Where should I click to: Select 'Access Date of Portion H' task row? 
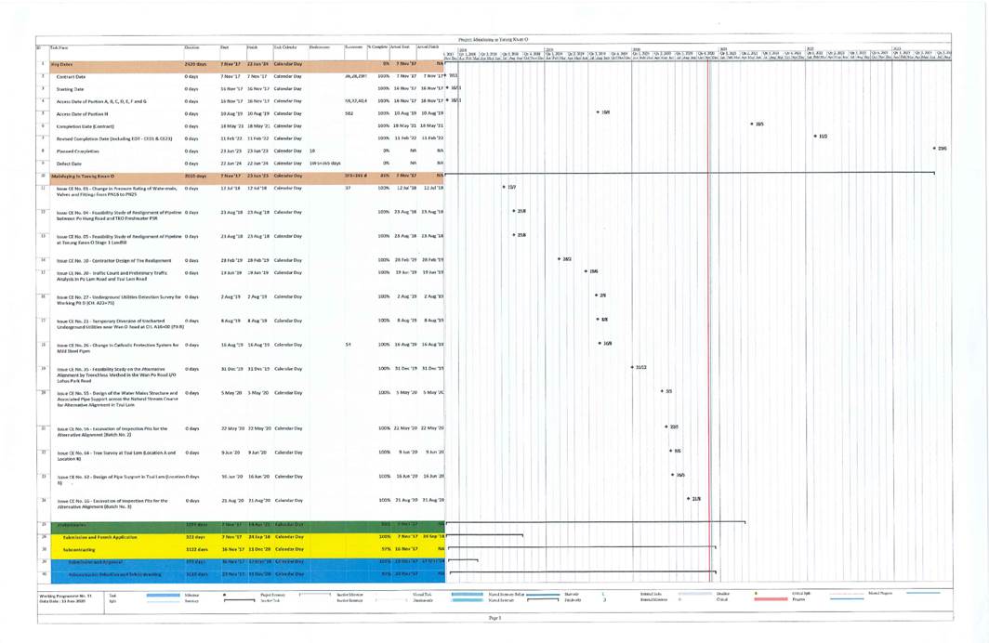coord(82,114)
